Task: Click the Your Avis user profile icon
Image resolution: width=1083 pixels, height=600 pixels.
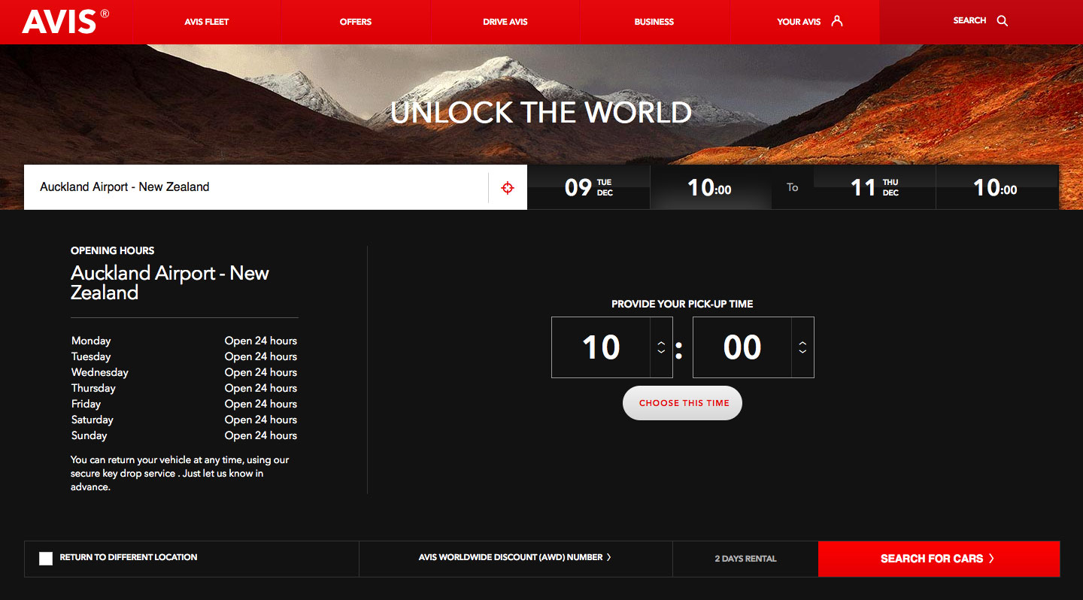Action: 836,21
